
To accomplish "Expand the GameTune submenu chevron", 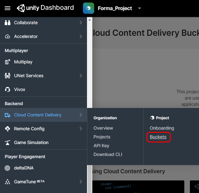I will pos(81,182).
